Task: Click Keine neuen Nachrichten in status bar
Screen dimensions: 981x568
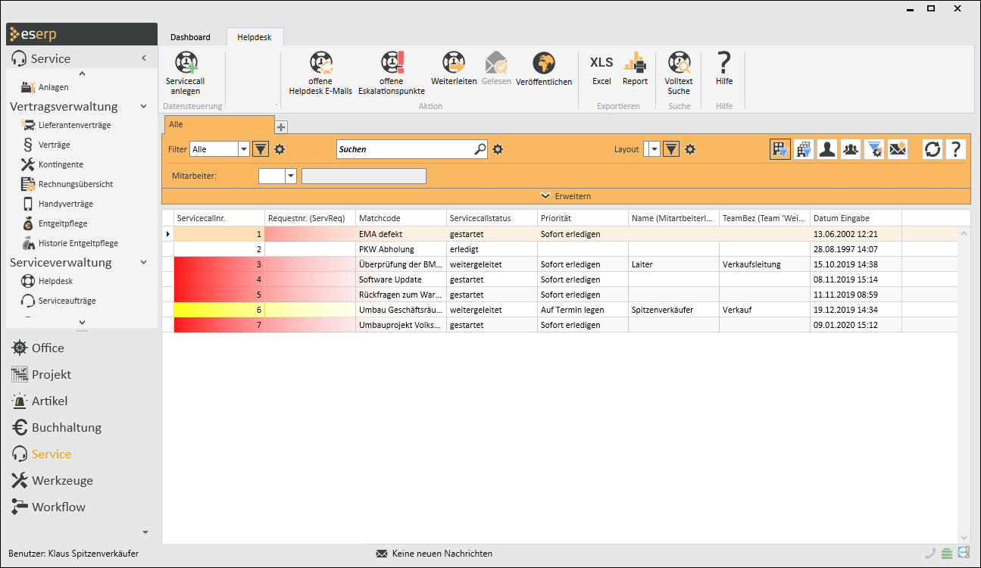Action: 442,554
